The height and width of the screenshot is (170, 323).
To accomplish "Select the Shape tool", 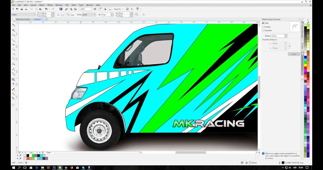I will [x=13, y=25].
